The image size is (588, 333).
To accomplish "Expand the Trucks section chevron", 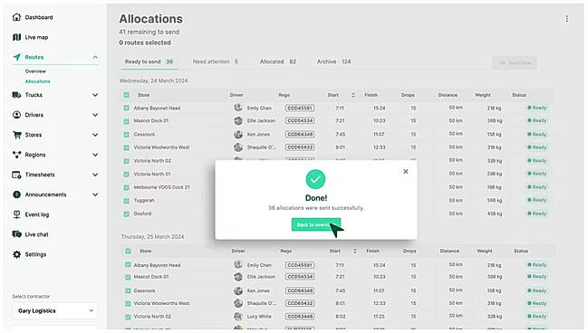I will 95,95.
